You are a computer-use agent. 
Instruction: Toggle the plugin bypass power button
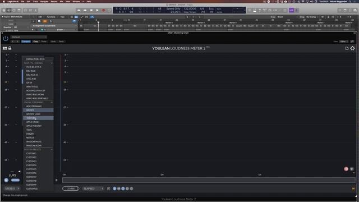pos(6,39)
